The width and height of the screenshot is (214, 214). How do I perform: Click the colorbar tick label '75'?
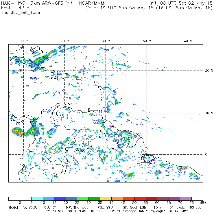click(x=191, y=203)
